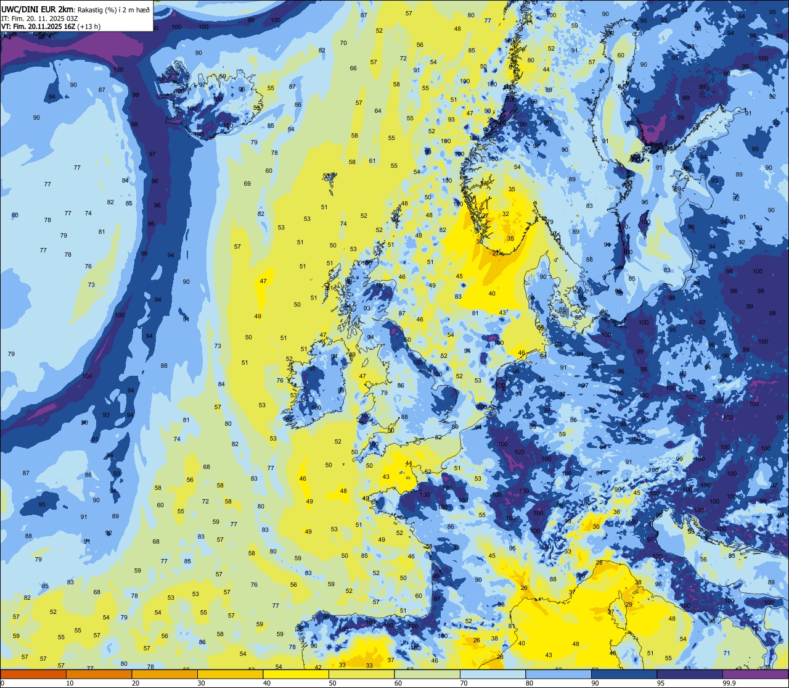Viewport: 789px width, 688px height.
Task: Click the legend tick label '99.9'
Action: pyautogui.click(x=729, y=683)
